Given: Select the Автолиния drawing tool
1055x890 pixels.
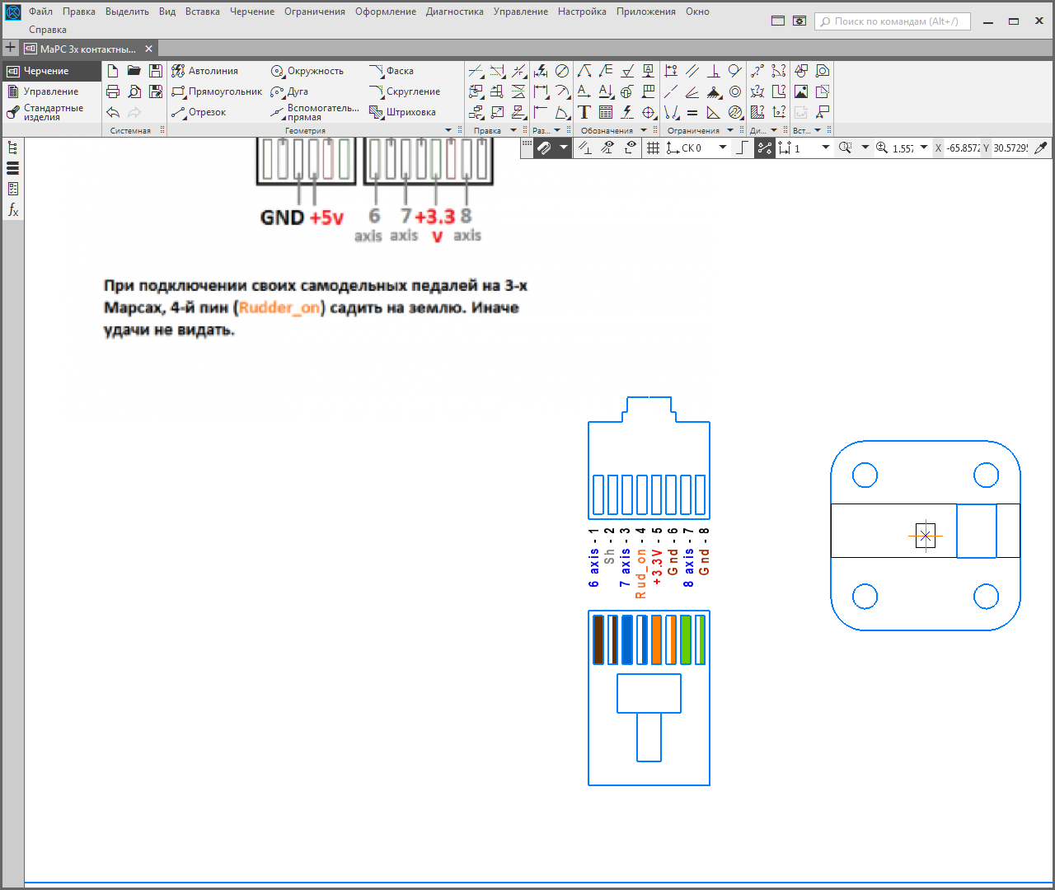Looking at the screenshot, I should pyautogui.click(x=204, y=71).
